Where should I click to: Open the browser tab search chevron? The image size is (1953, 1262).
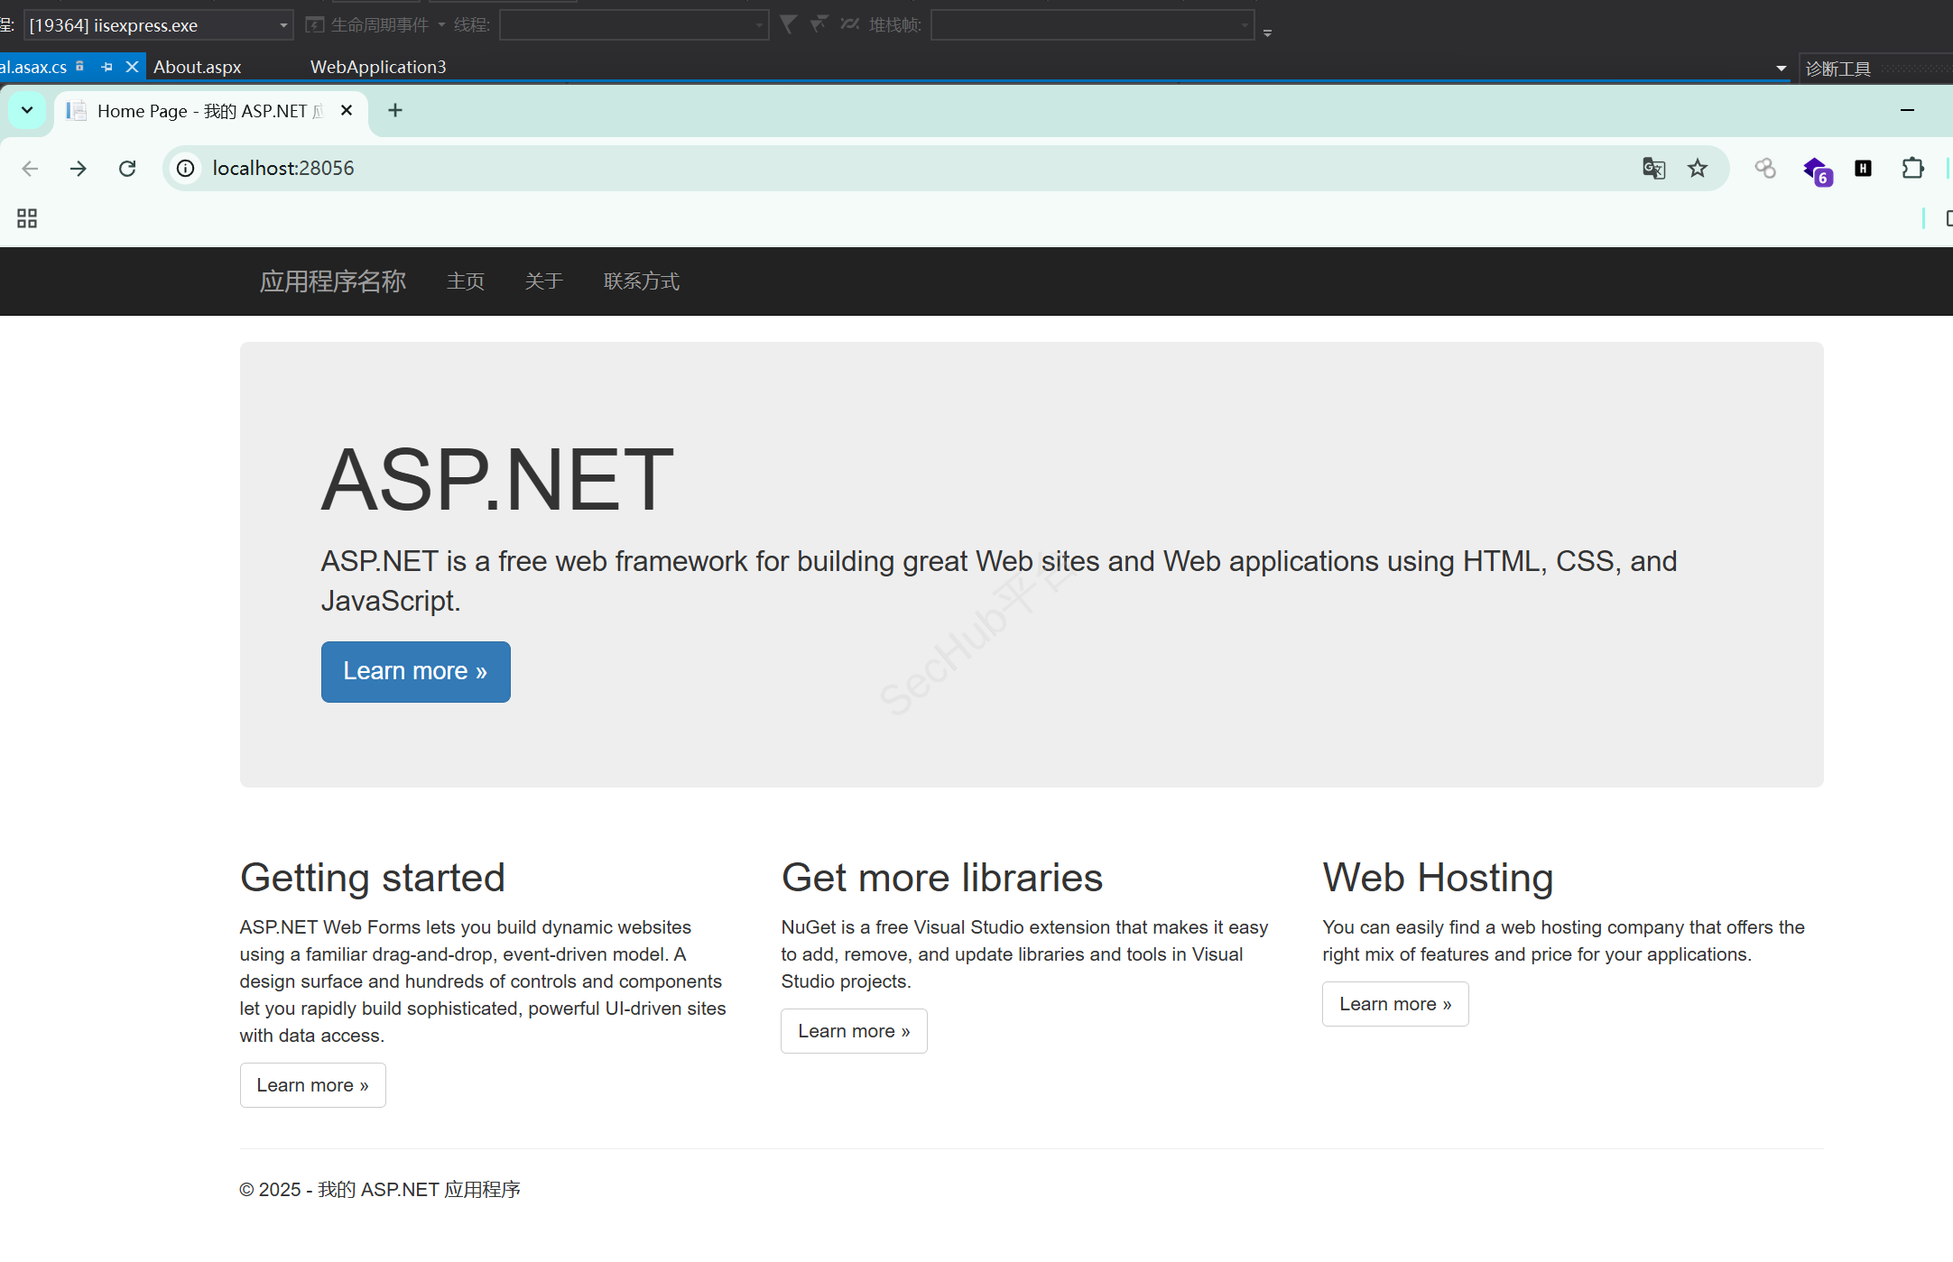click(27, 110)
